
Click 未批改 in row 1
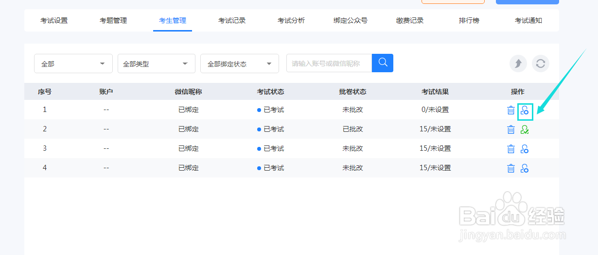[x=353, y=110]
